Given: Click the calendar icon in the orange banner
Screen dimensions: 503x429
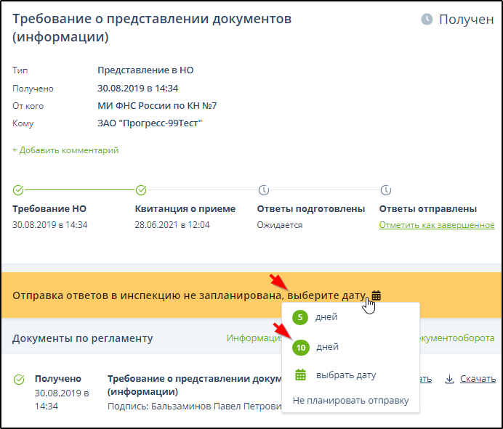Looking at the screenshot, I should pyautogui.click(x=376, y=295).
